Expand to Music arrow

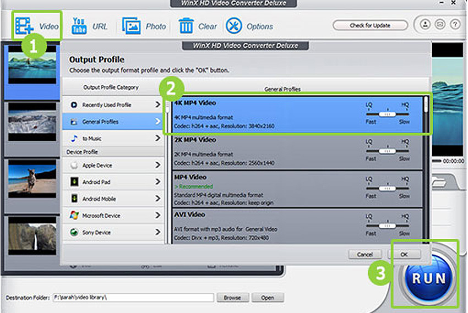(157, 138)
